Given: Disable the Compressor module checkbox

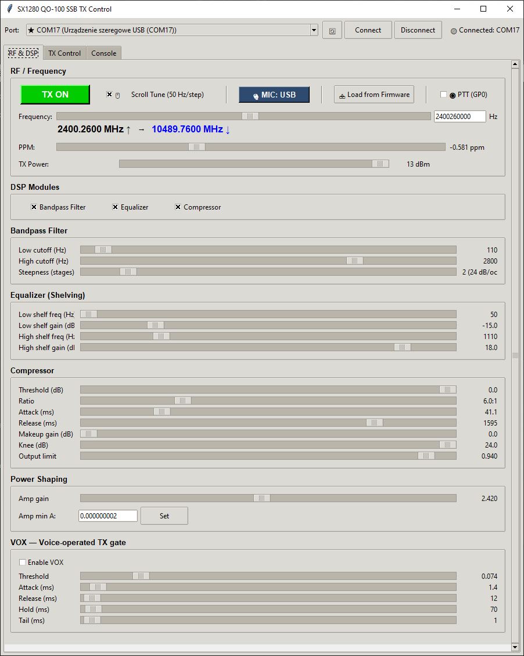Looking at the screenshot, I should point(178,207).
